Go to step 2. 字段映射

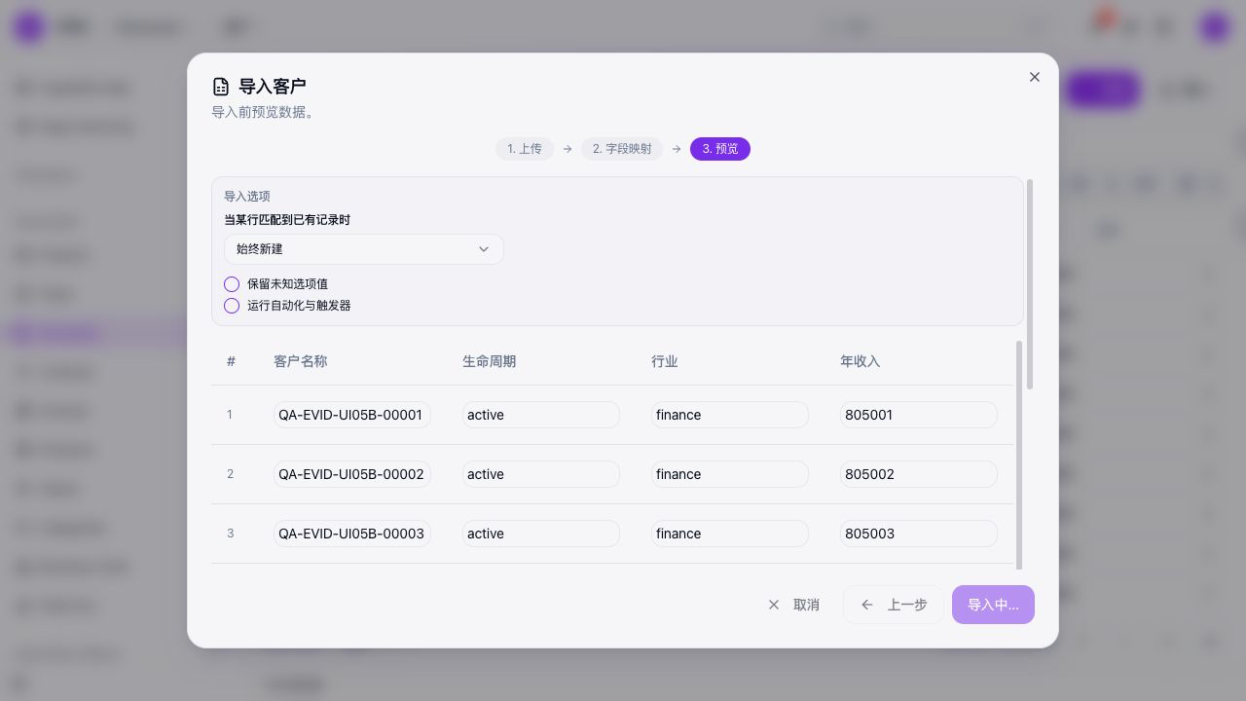pos(622,149)
